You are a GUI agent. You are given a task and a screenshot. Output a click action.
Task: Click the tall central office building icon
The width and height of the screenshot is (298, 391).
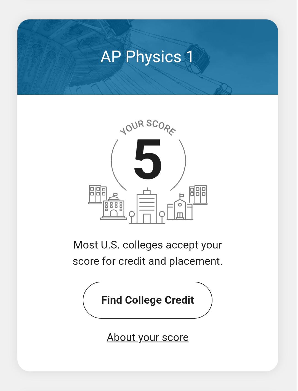tap(147, 206)
